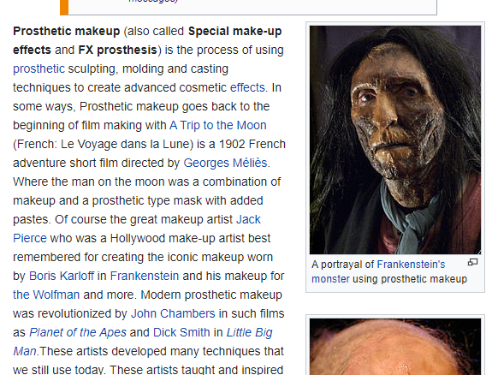The image size is (498, 375).
Task: Click the enlarge icon beside image caption
Action: pyautogui.click(x=472, y=262)
